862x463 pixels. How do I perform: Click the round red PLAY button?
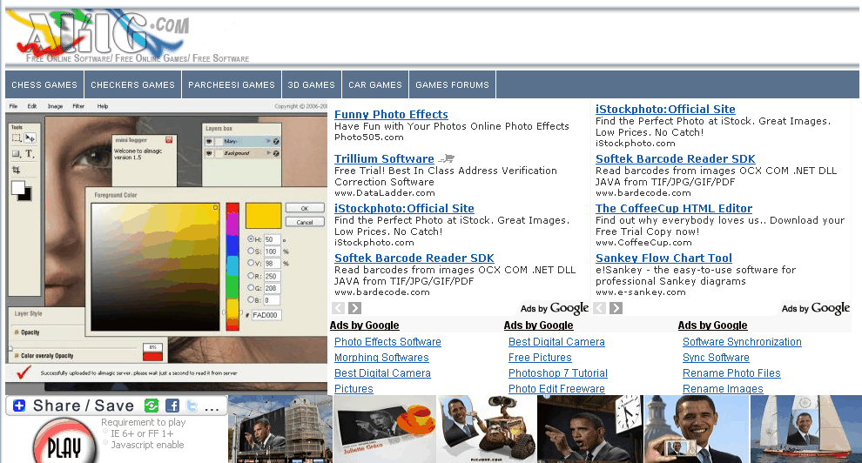pos(65,441)
